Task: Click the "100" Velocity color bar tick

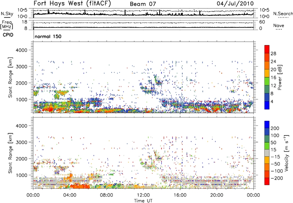Action: 275,135
